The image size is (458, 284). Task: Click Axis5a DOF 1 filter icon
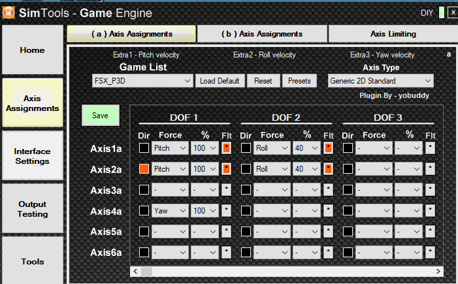click(226, 232)
